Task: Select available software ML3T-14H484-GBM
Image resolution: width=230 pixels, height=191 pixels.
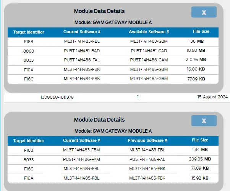Action: [149, 79]
